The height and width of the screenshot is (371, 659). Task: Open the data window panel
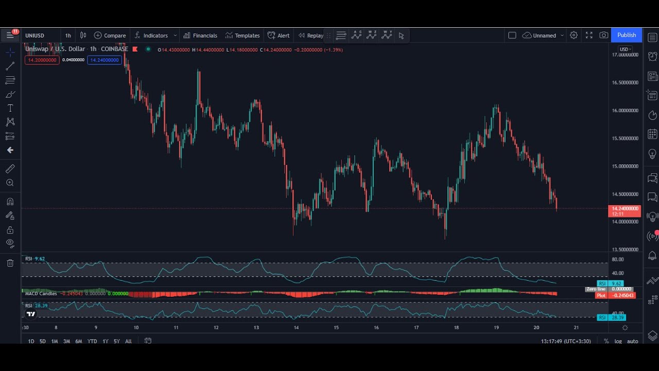click(x=652, y=95)
